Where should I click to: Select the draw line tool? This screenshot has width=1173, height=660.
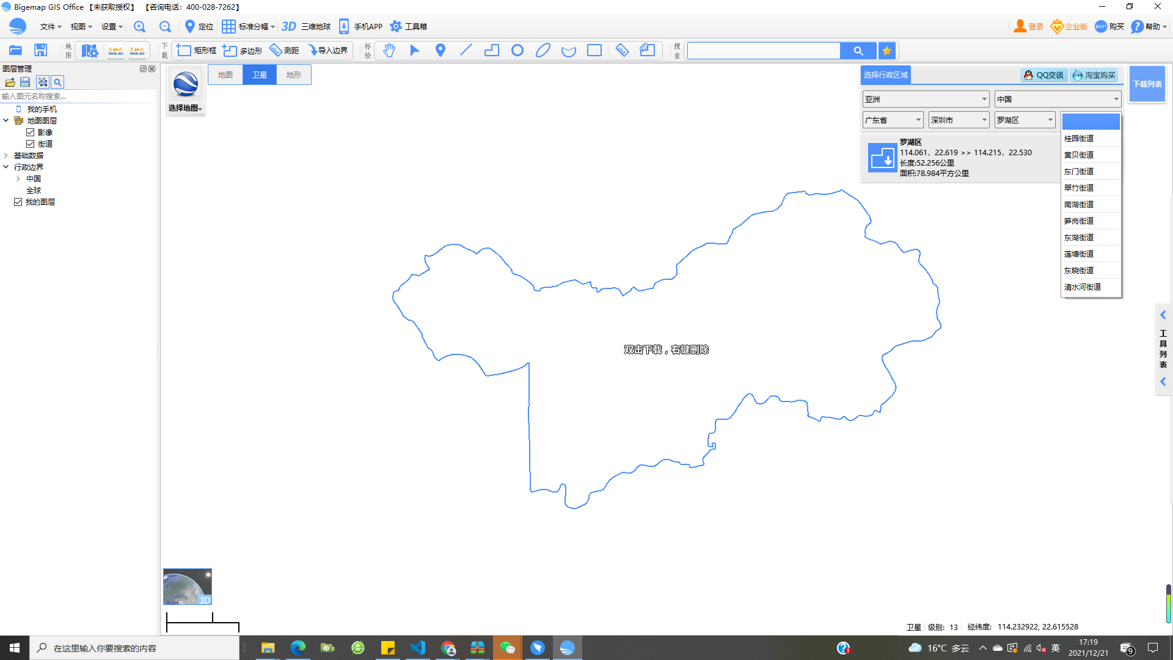pyautogui.click(x=466, y=51)
